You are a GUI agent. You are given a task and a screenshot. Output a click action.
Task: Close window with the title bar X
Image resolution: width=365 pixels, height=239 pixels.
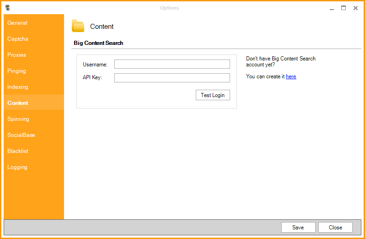pos(355,8)
